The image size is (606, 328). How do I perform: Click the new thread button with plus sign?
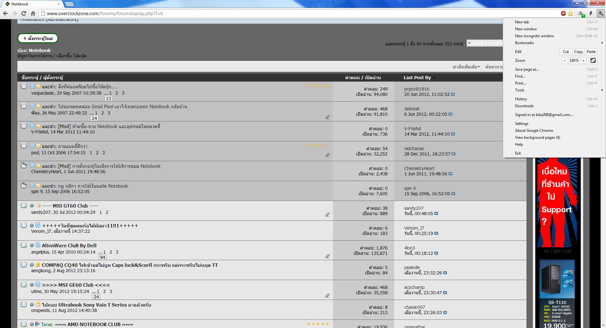(x=38, y=38)
